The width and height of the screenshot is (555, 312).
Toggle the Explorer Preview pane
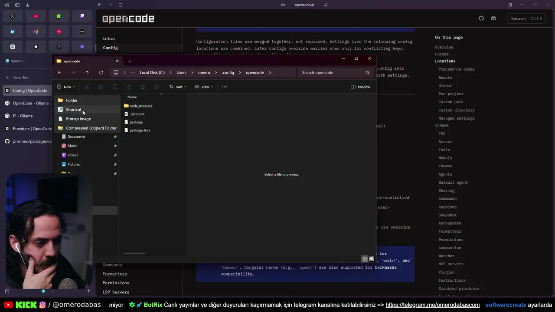(360, 87)
